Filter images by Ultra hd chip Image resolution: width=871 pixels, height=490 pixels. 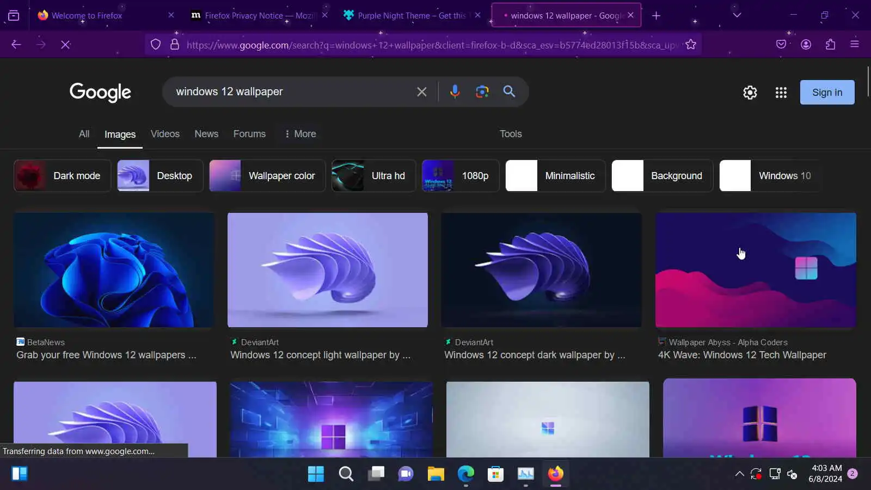tap(373, 176)
